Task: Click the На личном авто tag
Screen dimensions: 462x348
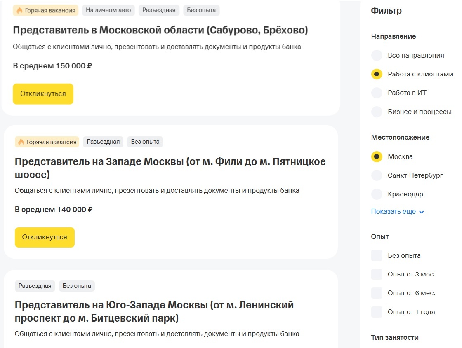Action: (108, 10)
